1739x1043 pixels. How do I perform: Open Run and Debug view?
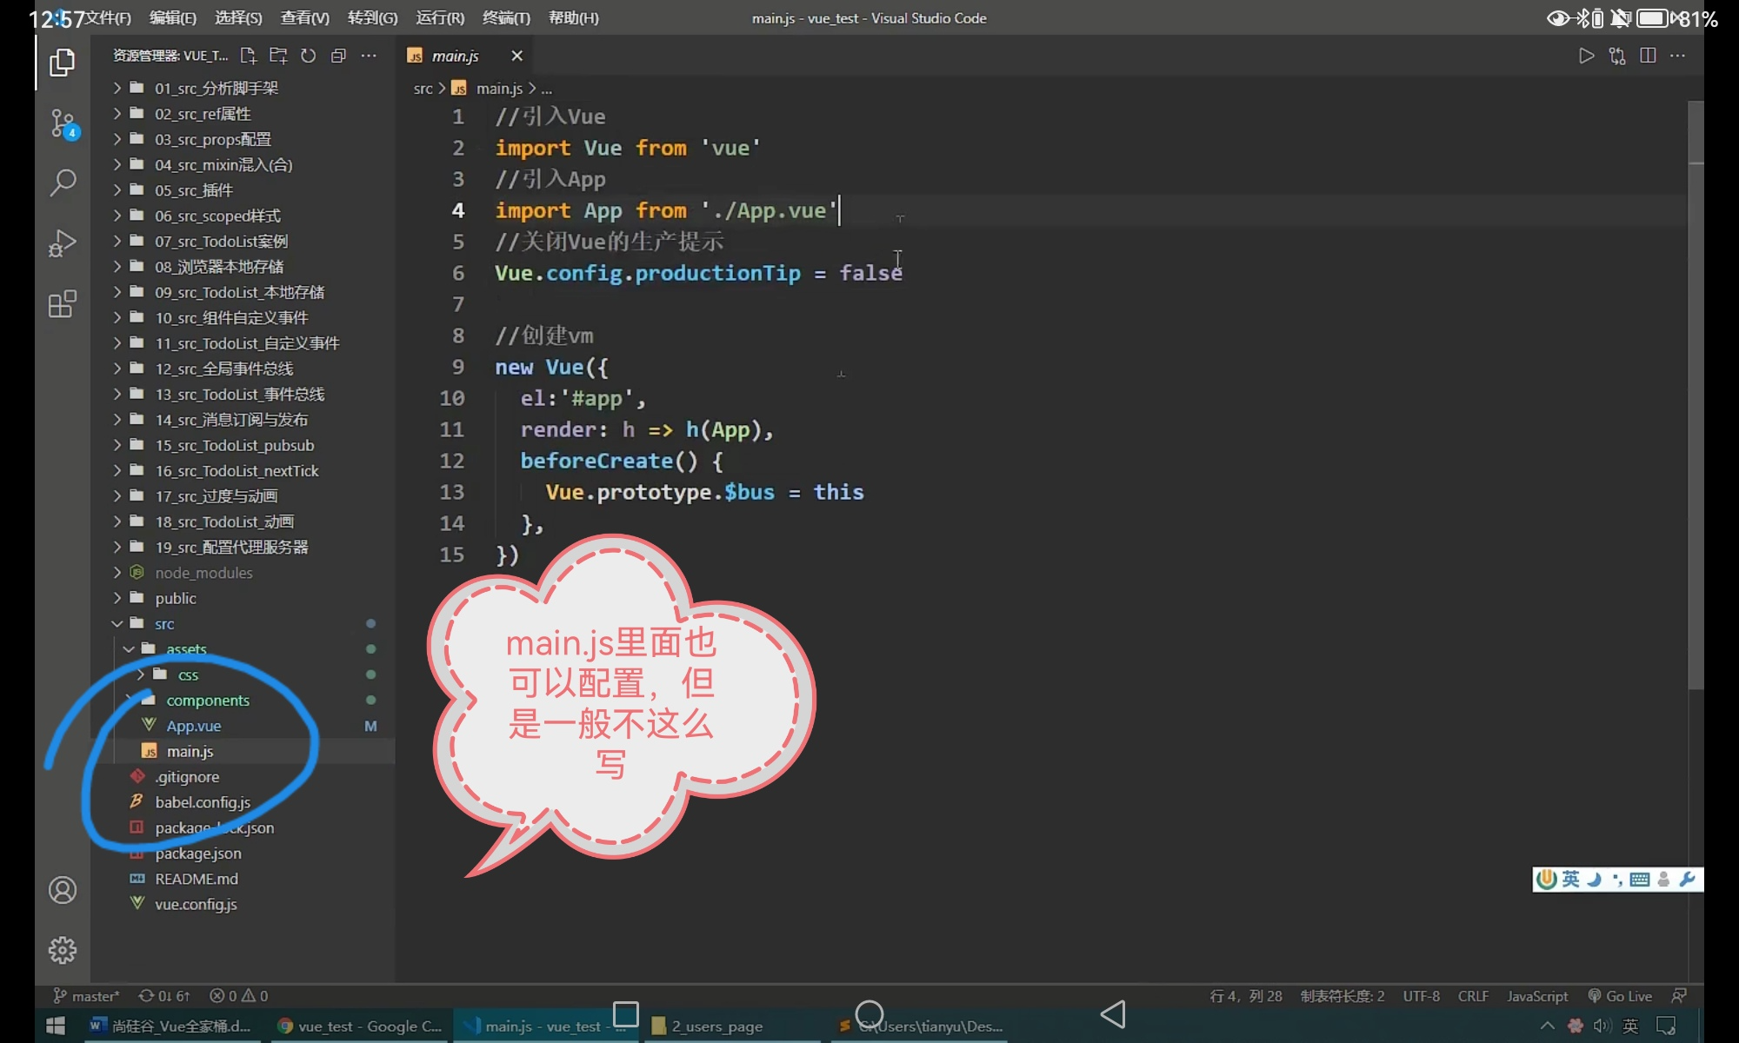point(62,243)
